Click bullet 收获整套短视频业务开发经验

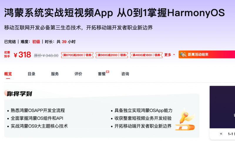pyautogui.click(x=143, y=118)
